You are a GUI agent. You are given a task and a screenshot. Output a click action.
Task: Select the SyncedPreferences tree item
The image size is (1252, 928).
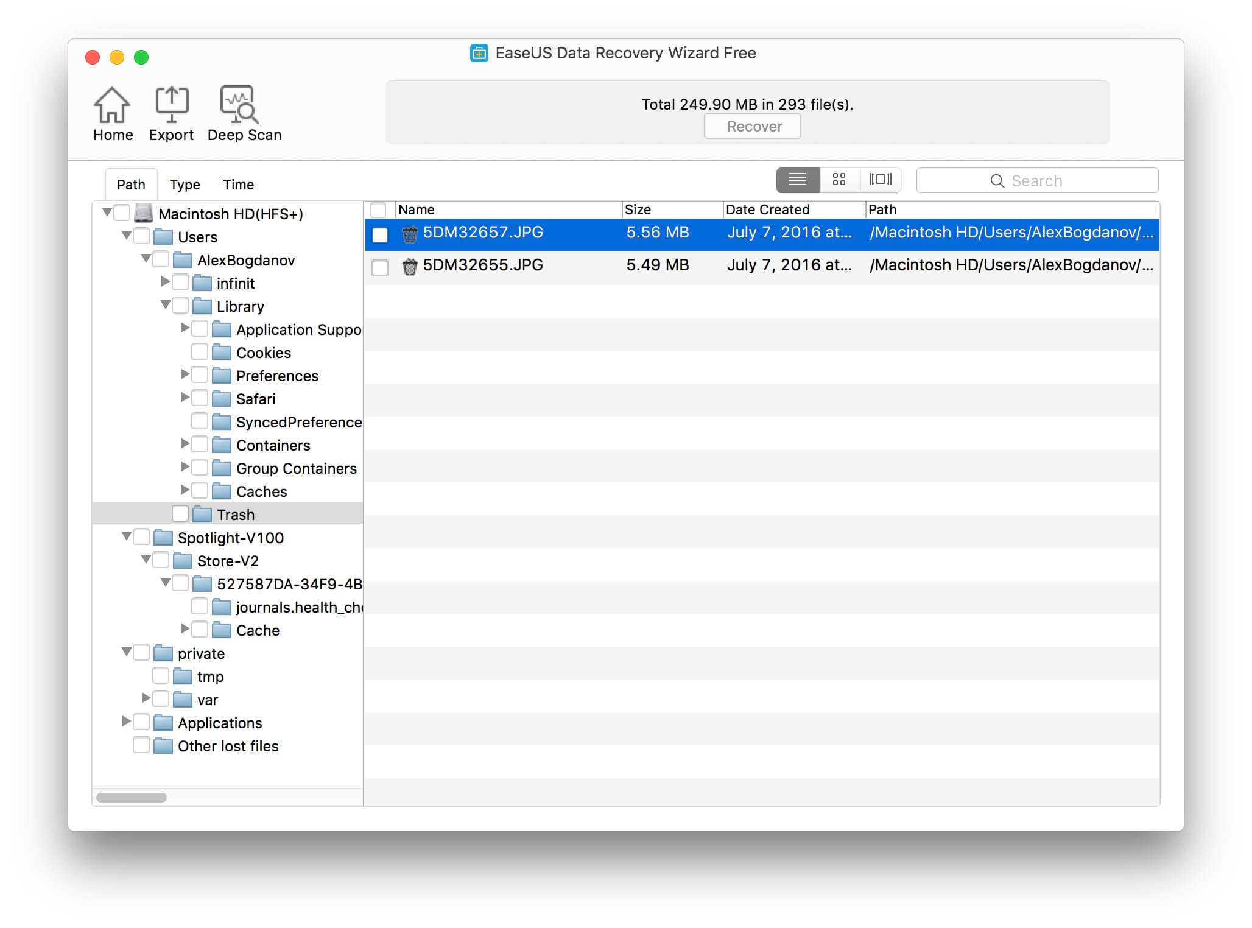point(298,422)
